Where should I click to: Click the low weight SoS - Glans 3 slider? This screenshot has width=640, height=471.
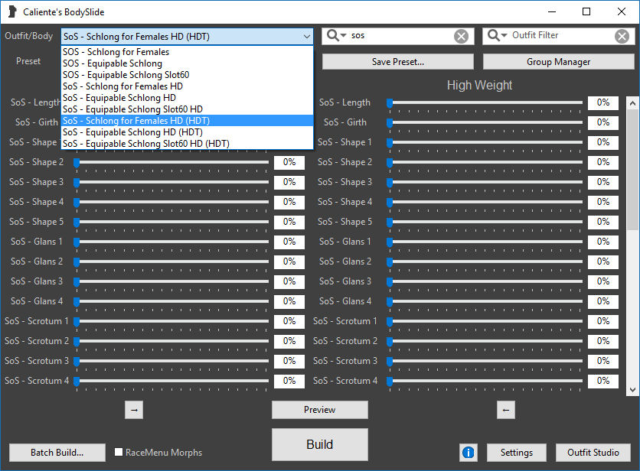tap(171, 281)
